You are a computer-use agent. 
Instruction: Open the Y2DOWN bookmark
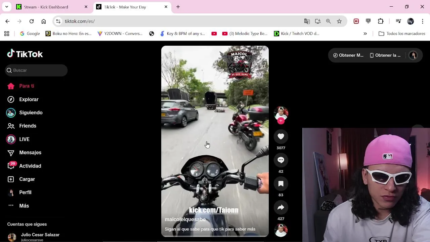click(120, 34)
